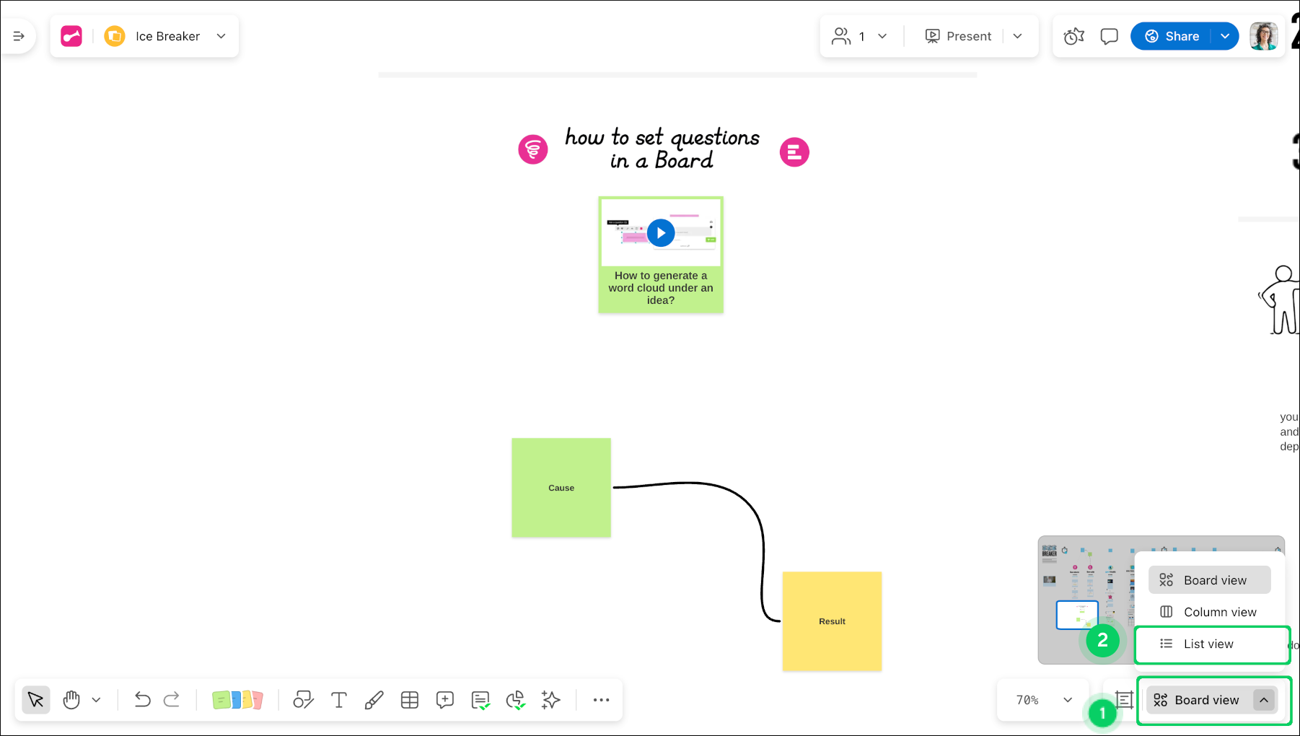The height and width of the screenshot is (736, 1300).
Task: Open the timer icon
Action: 1073,36
